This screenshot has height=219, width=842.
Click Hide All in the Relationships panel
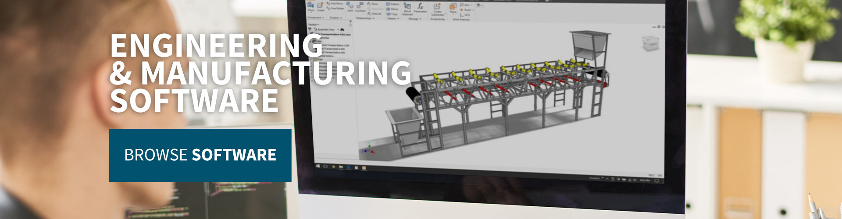pos(374,14)
